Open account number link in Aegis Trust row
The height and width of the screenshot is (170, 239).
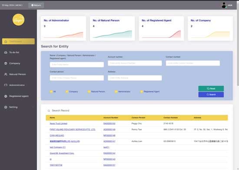109,124
